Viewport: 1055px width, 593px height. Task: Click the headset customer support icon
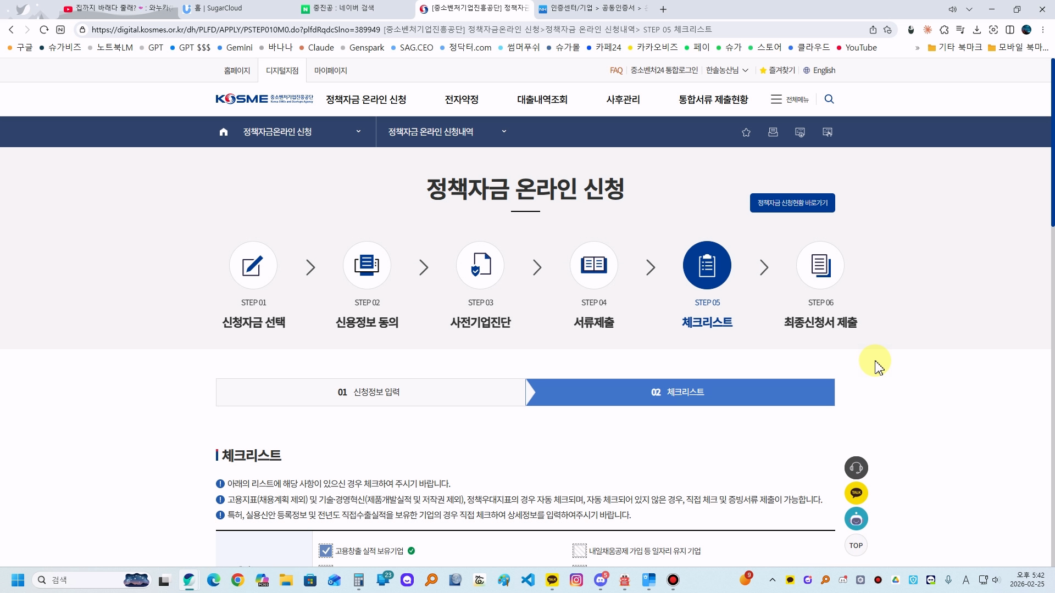(x=856, y=468)
